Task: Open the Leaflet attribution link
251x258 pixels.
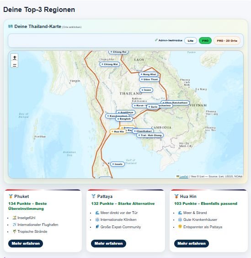Action: [184, 176]
